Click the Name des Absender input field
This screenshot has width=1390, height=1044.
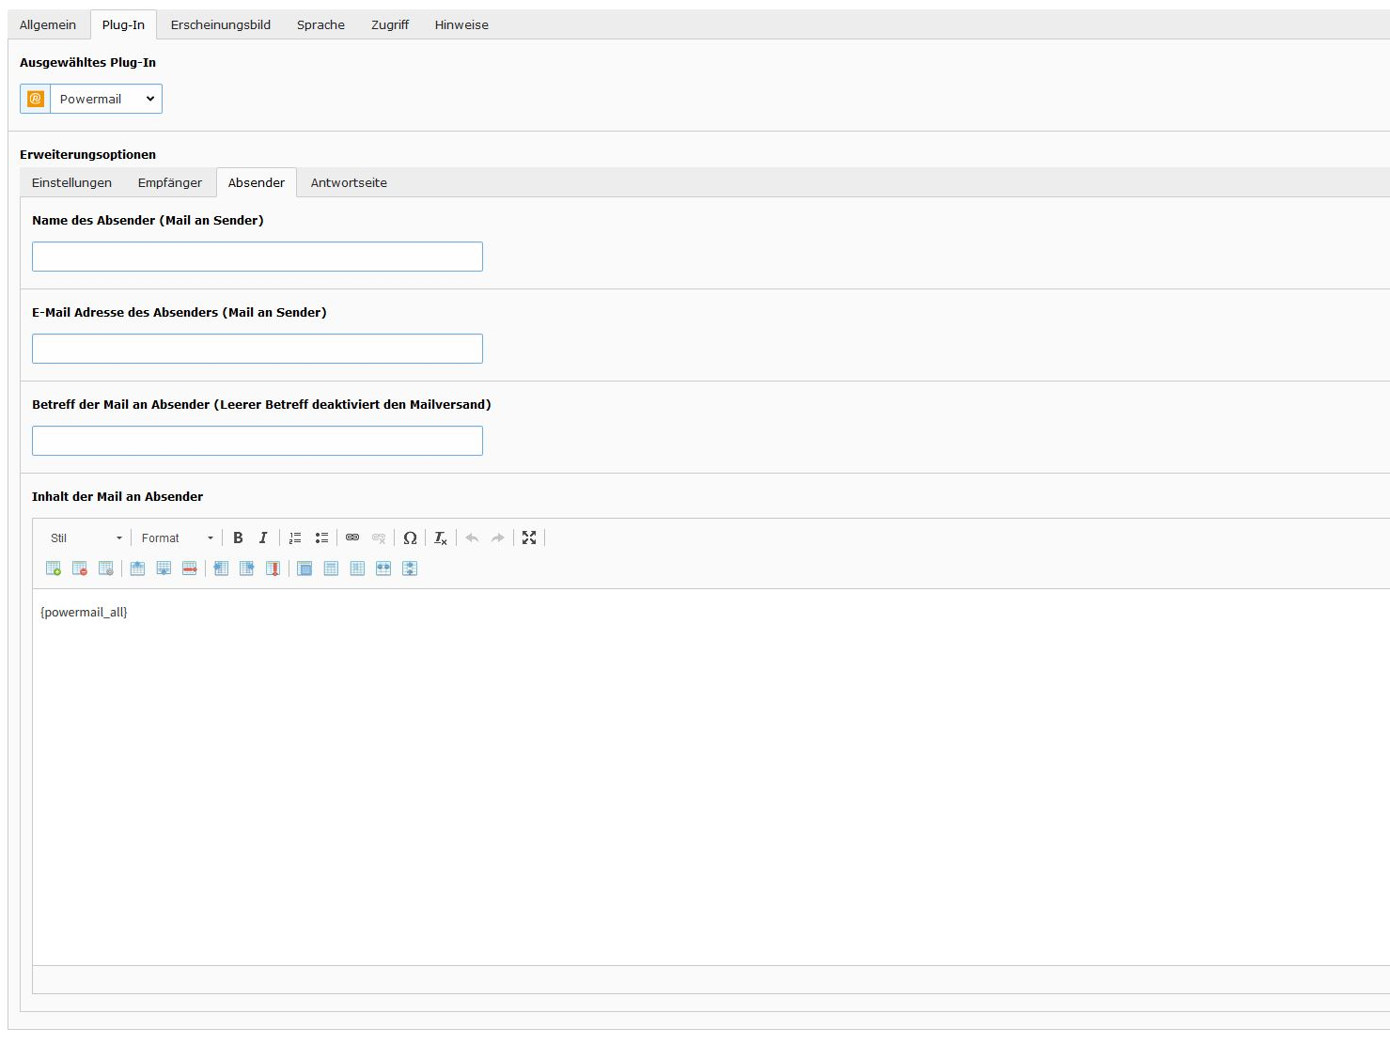coord(258,257)
